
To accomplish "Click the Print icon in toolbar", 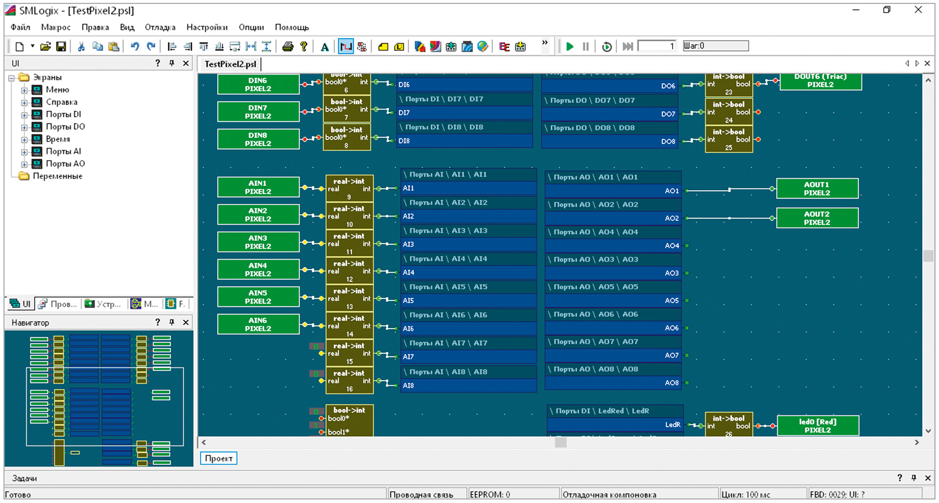I will point(287,47).
